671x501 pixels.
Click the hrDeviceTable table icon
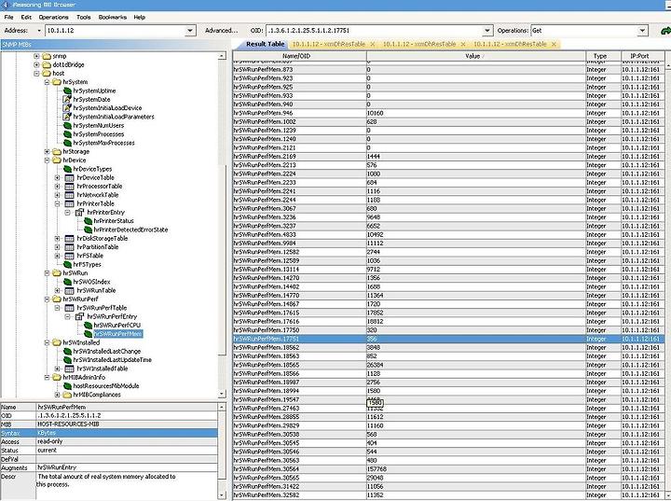click(69, 177)
